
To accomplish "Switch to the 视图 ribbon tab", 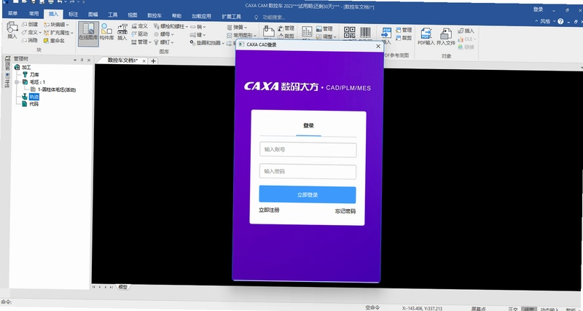I will tap(133, 15).
